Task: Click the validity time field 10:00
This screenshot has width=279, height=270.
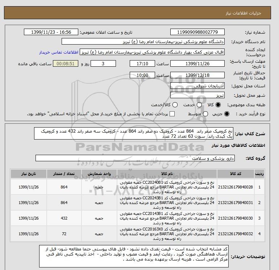Action: (x=142, y=75)
